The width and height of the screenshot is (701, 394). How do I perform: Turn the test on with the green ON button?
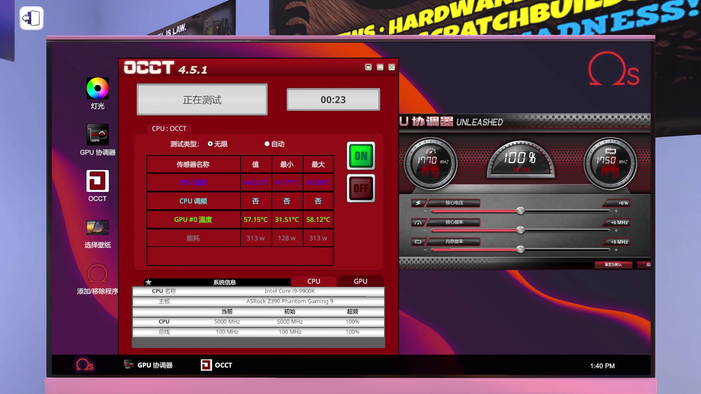coord(361,156)
